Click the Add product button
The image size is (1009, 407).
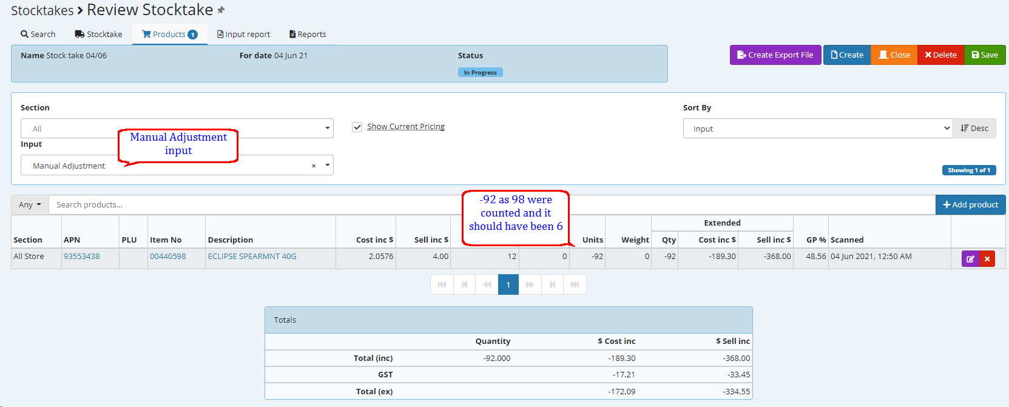[x=970, y=205]
